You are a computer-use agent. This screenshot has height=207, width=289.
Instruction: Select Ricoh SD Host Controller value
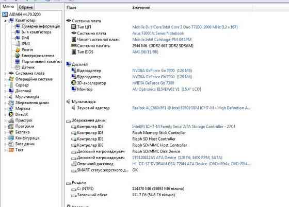pyautogui.click(x=154, y=139)
